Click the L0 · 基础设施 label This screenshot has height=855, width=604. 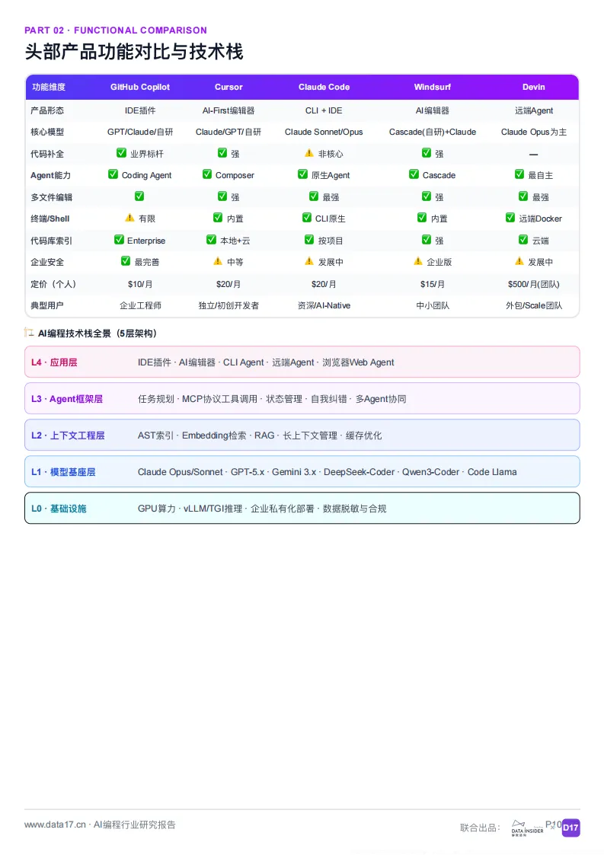tap(59, 508)
